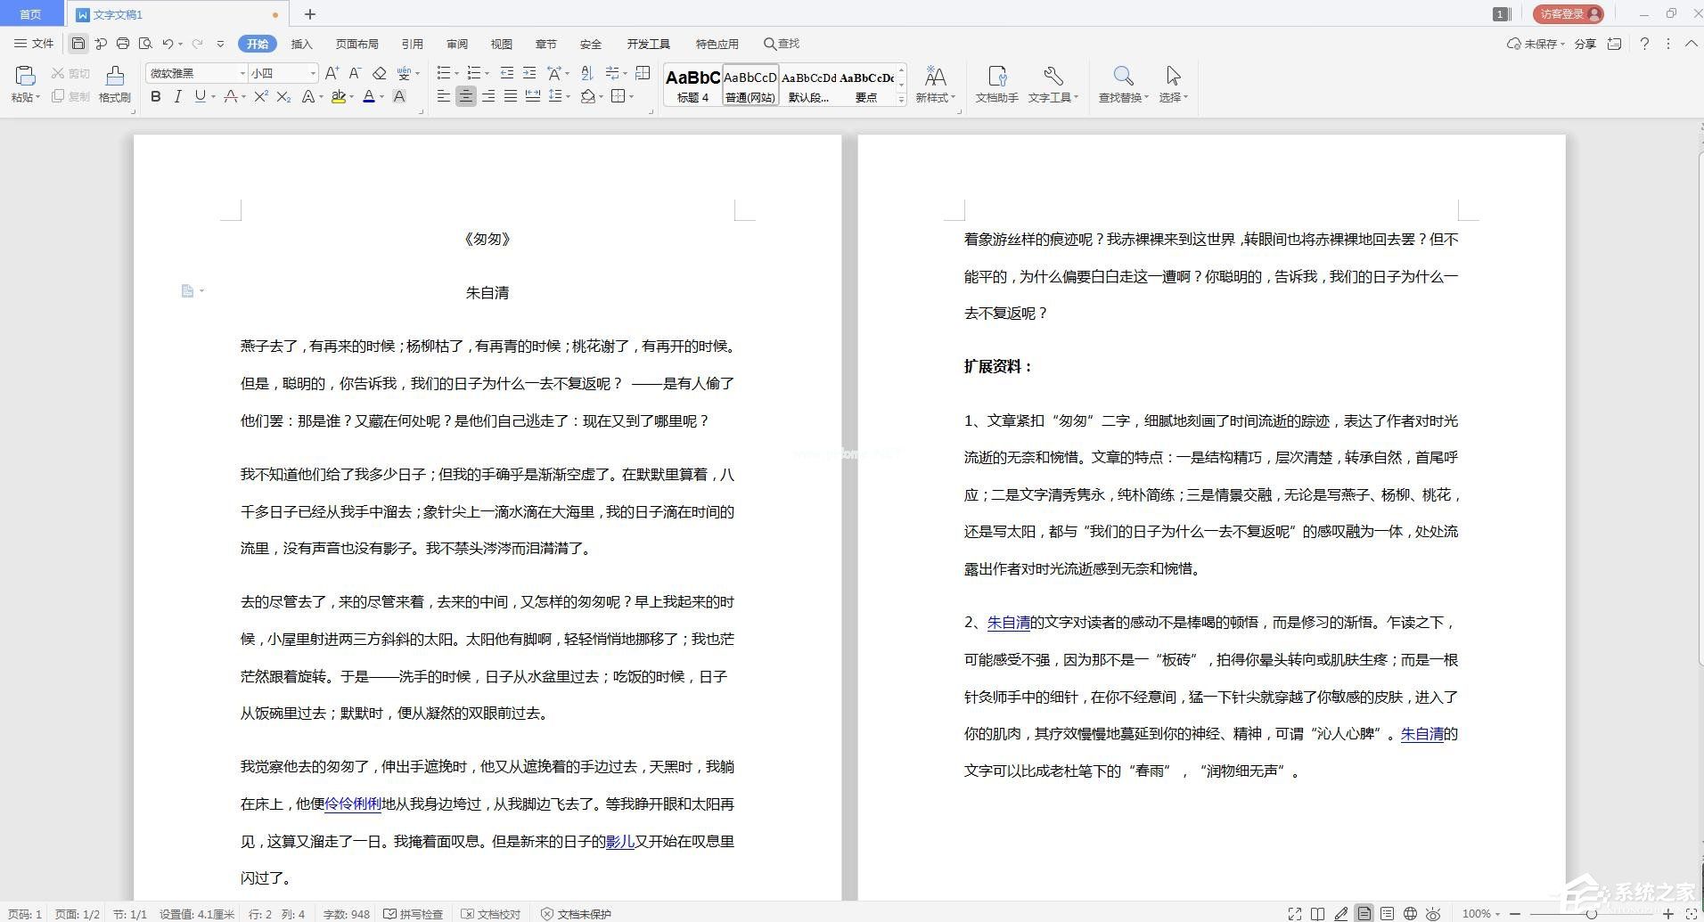Increase paragraph indent icon
Screen dimensions: 1704x922
[529, 73]
